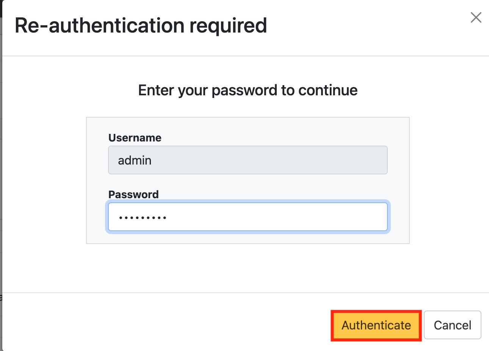Click the gray form panel below Password field
This screenshot has width=489, height=351.
pos(248,238)
